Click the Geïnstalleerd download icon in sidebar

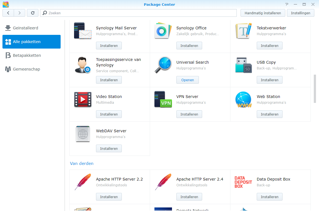coord(8,28)
